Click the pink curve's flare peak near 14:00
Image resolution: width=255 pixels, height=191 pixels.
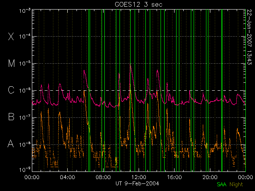point(157,70)
